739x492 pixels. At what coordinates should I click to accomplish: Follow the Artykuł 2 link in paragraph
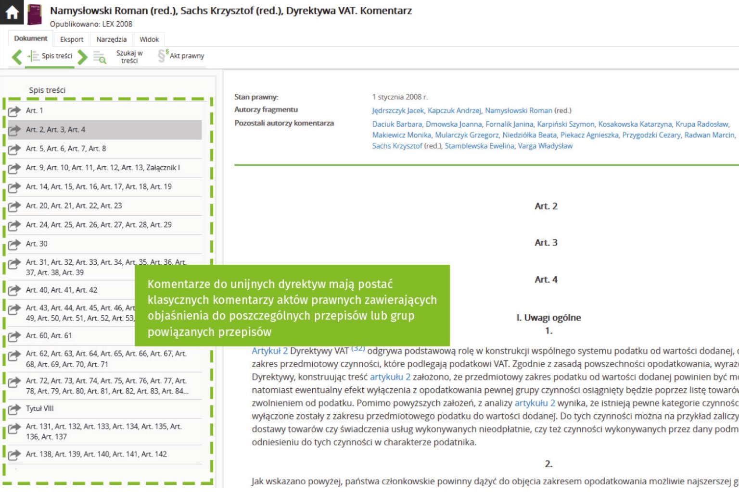tap(269, 351)
